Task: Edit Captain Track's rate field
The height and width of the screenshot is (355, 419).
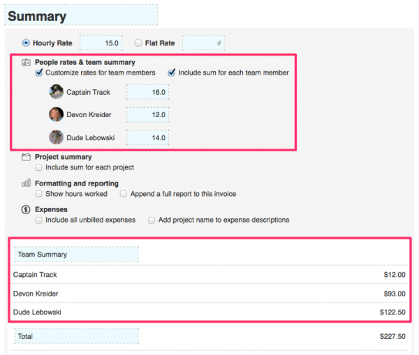Action: [x=147, y=92]
